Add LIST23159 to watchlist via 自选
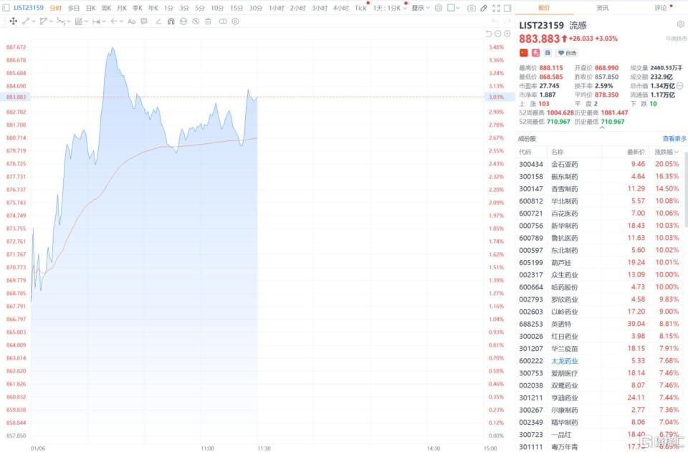Viewport: 688px width, 452px height. [x=568, y=52]
